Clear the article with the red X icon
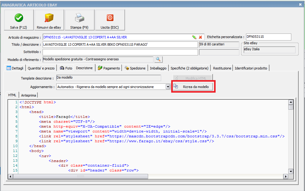 click(x=200, y=37)
